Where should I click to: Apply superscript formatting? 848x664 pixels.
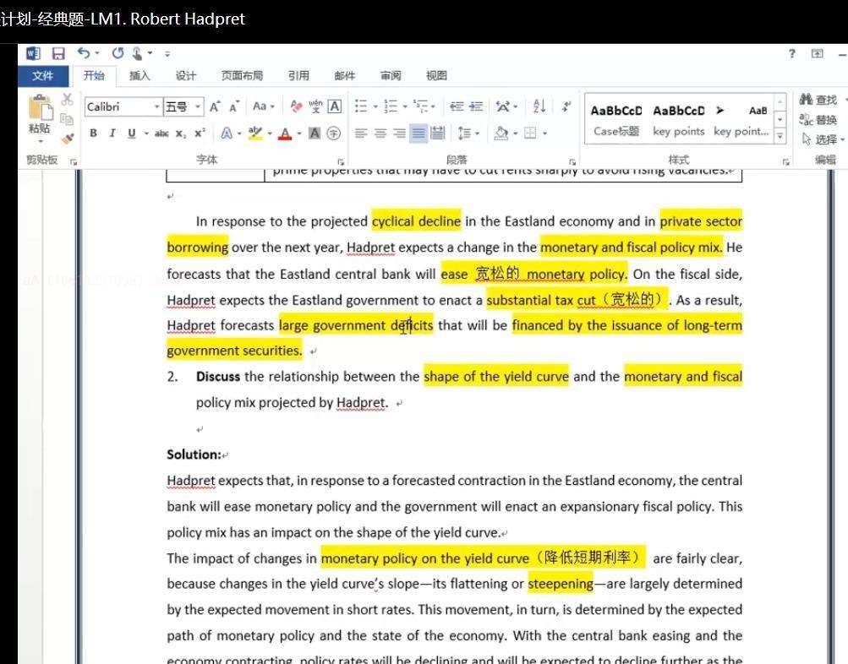[200, 133]
